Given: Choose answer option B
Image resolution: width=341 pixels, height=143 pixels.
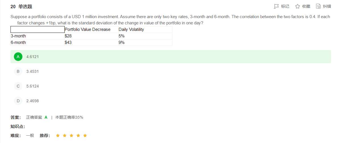Looking at the screenshot, I should (x=18, y=71).
